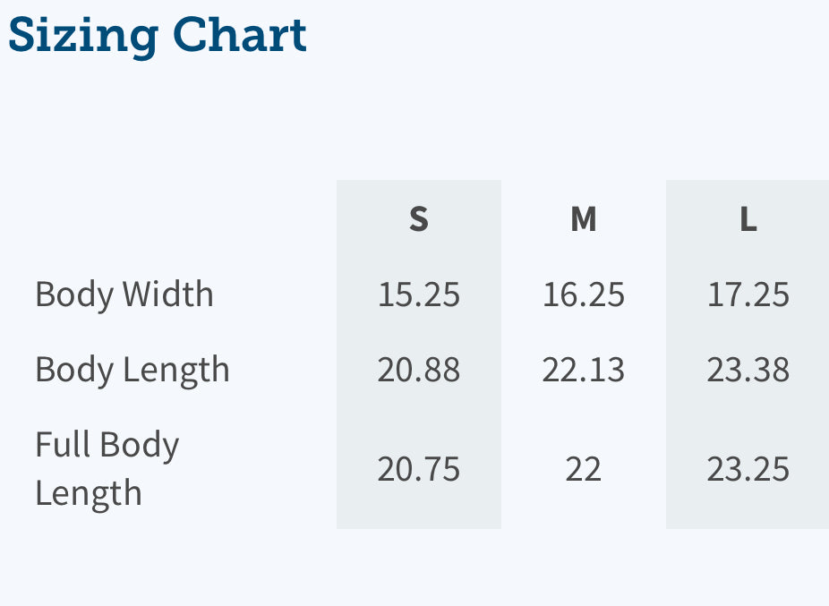Click the word Sizing in the title
Viewport: 829px width, 606px height.
pos(83,37)
